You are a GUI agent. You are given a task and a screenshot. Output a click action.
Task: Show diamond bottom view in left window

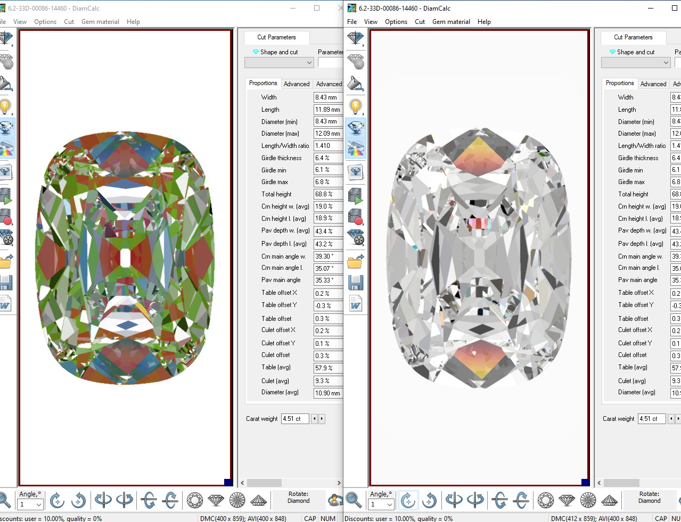(237, 500)
